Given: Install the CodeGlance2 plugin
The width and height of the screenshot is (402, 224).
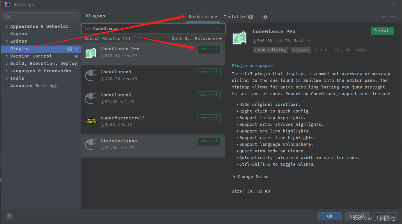Looking at the screenshot, I should pyautogui.click(x=209, y=95).
